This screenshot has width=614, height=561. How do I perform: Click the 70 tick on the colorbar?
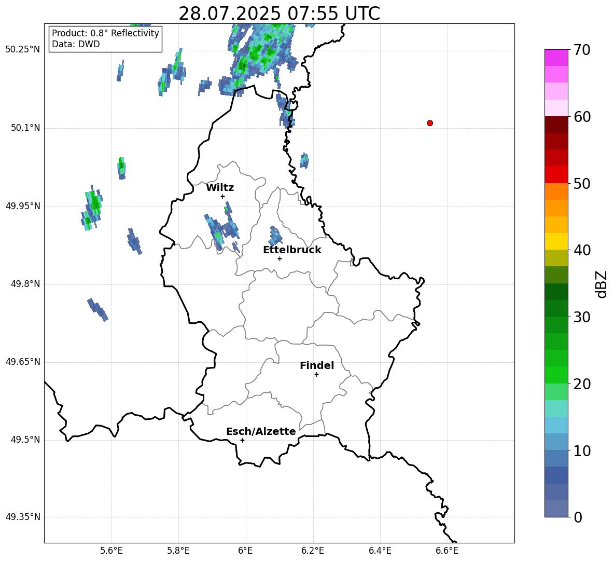coord(582,50)
